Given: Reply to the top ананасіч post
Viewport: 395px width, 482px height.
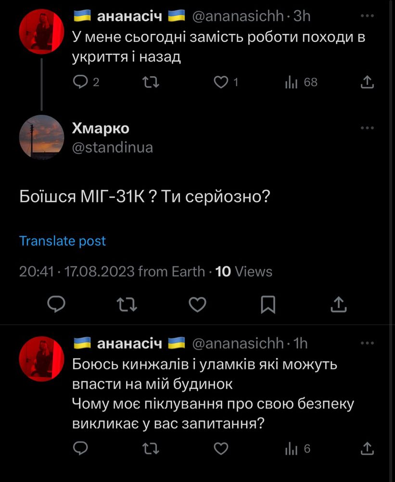Looking at the screenshot, I should (x=86, y=82).
